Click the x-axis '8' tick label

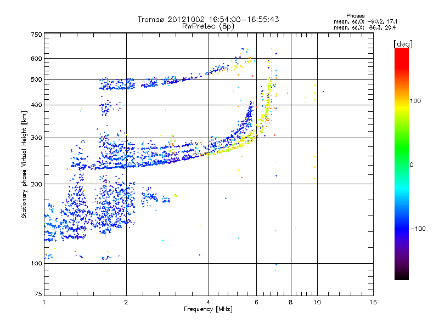(291, 302)
